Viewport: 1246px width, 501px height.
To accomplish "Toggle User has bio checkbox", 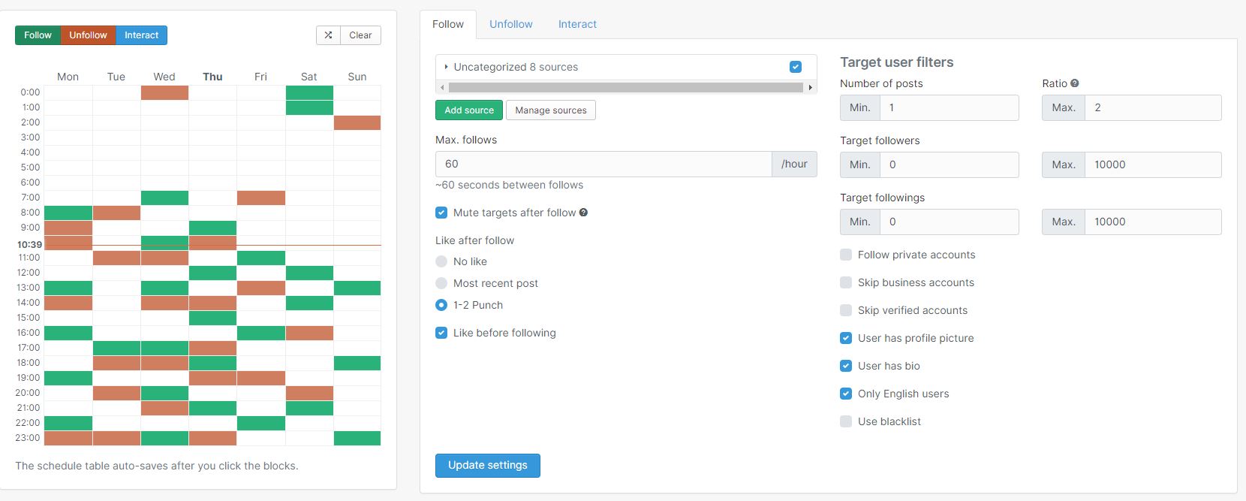I will [x=846, y=366].
